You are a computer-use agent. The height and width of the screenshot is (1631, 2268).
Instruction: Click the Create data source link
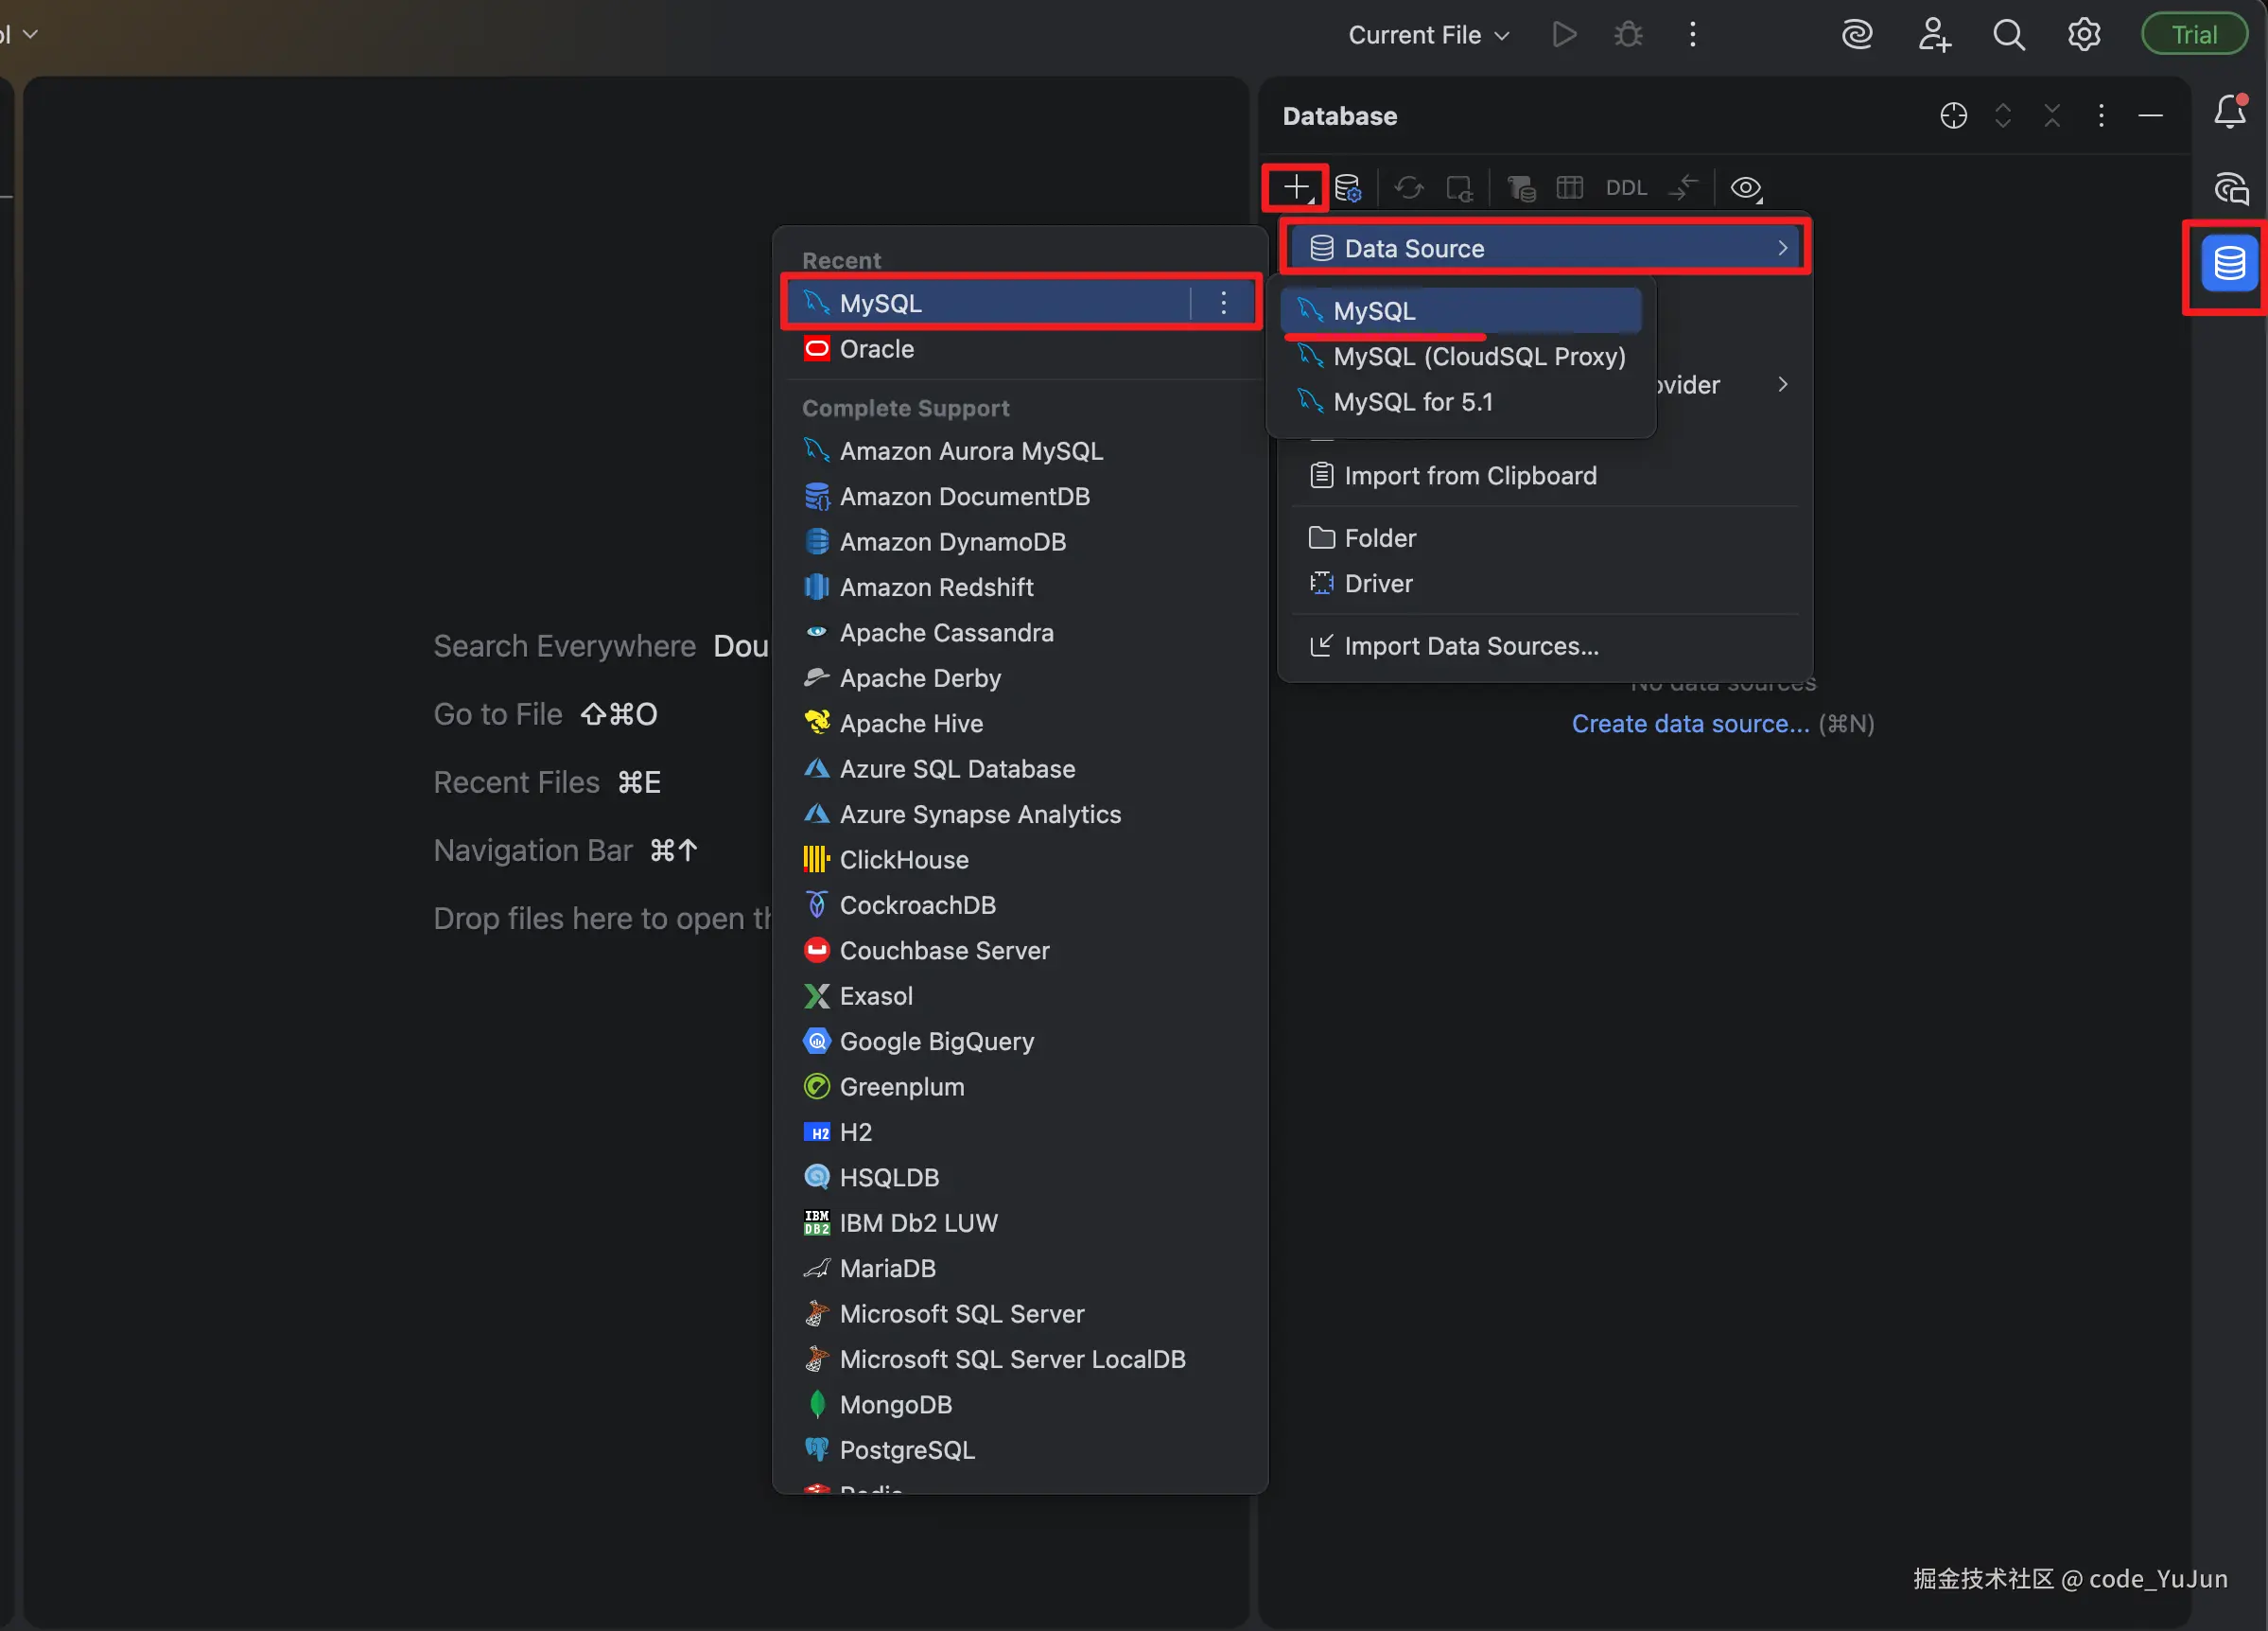pos(1689,723)
